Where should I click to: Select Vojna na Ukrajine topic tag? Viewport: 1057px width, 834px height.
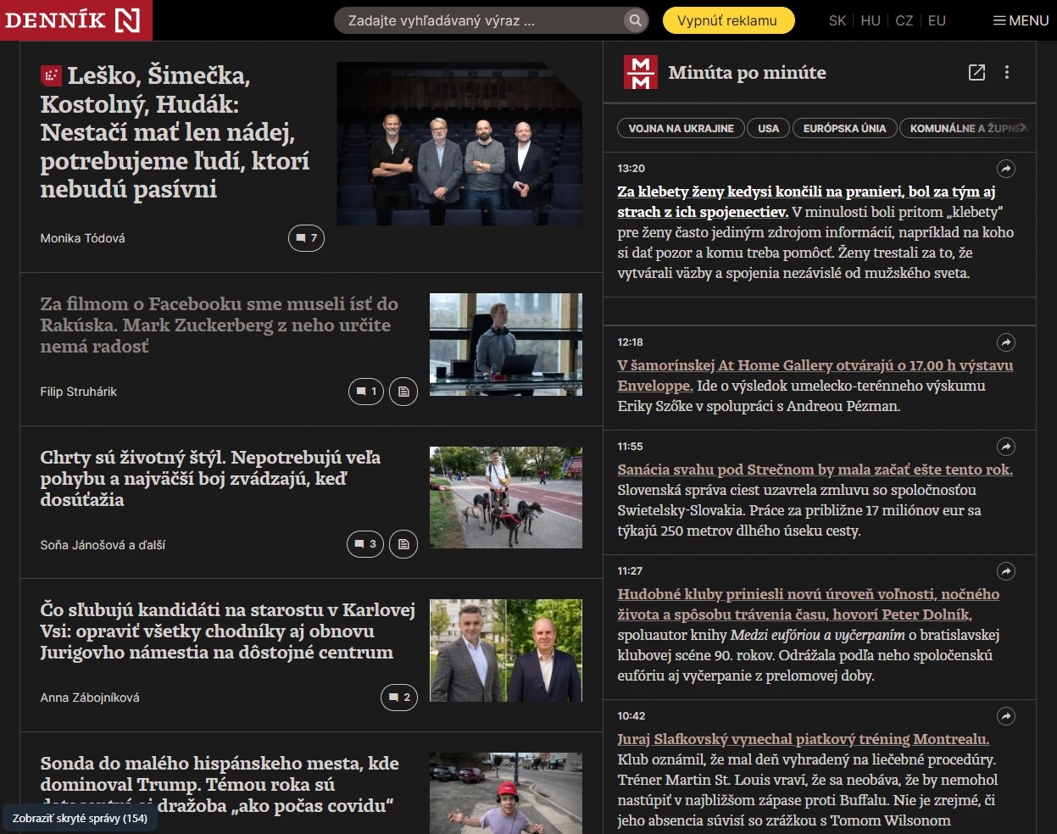[681, 128]
